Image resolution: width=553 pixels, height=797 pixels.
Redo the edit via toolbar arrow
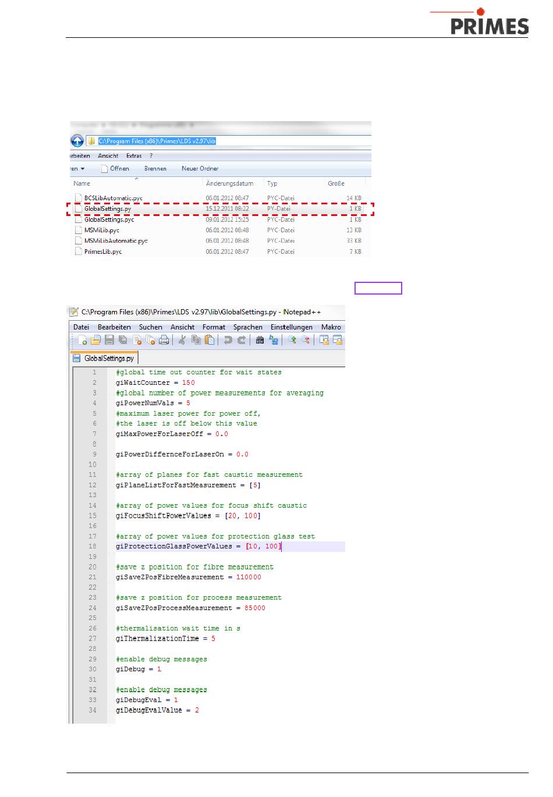pos(242,341)
